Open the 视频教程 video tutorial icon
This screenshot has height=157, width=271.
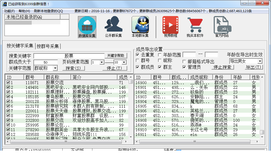(170, 25)
